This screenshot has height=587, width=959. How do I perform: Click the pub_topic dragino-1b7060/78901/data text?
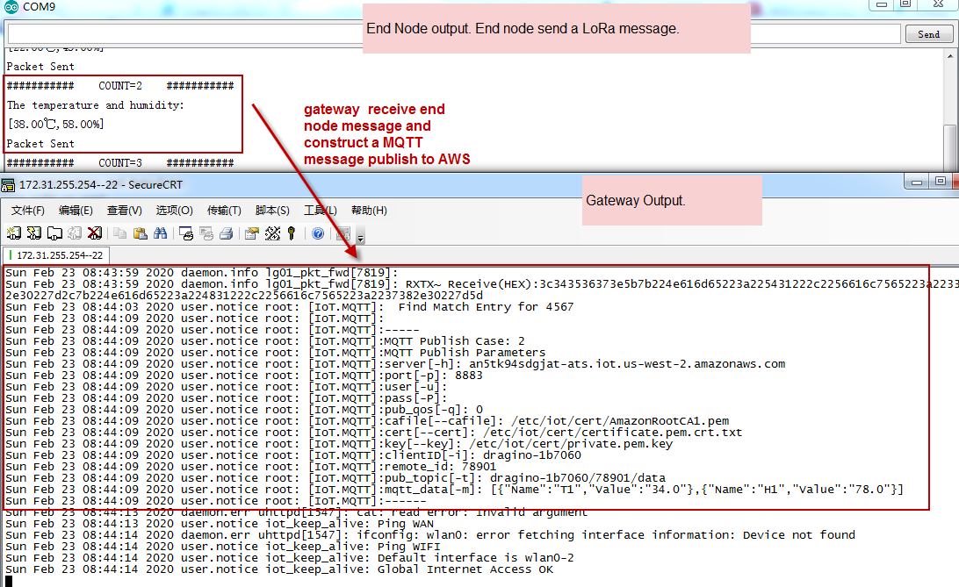(577, 478)
